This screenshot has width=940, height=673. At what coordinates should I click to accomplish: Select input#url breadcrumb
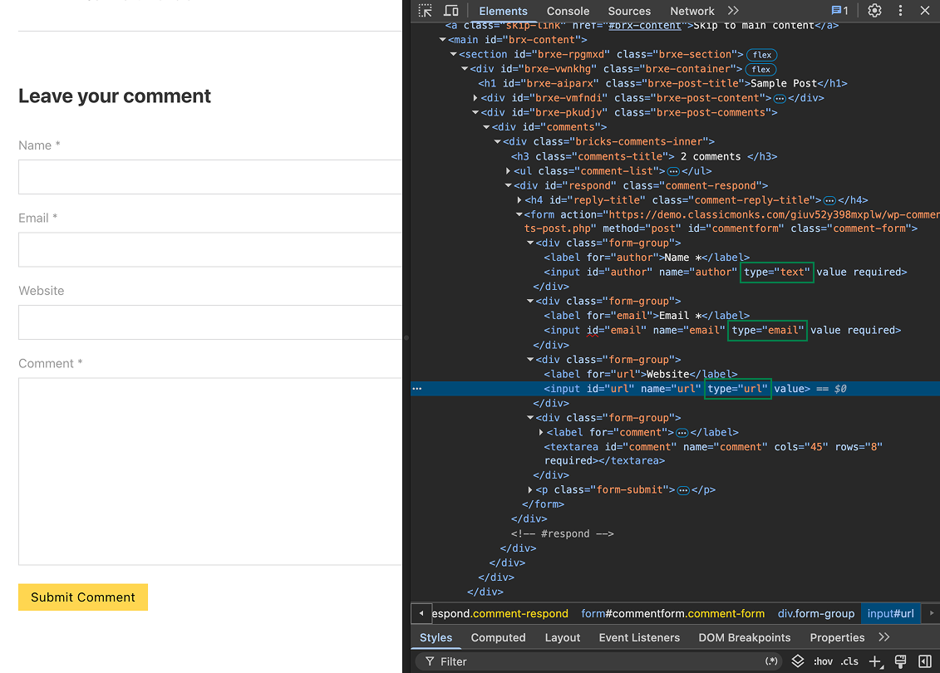tap(890, 614)
